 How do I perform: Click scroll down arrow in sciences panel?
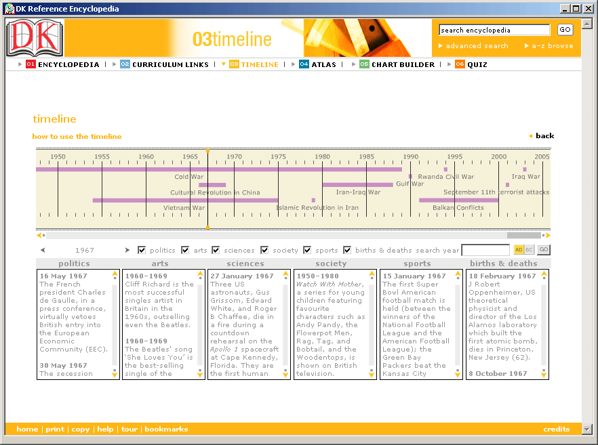pyautogui.click(x=285, y=375)
